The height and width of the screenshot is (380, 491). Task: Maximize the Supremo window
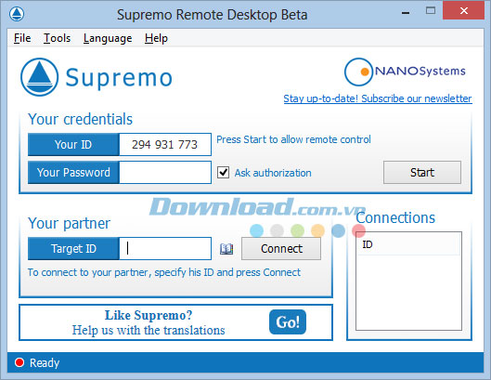pyautogui.click(x=431, y=11)
